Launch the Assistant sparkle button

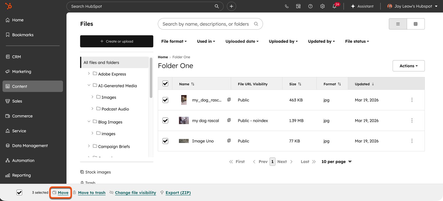coord(362,6)
